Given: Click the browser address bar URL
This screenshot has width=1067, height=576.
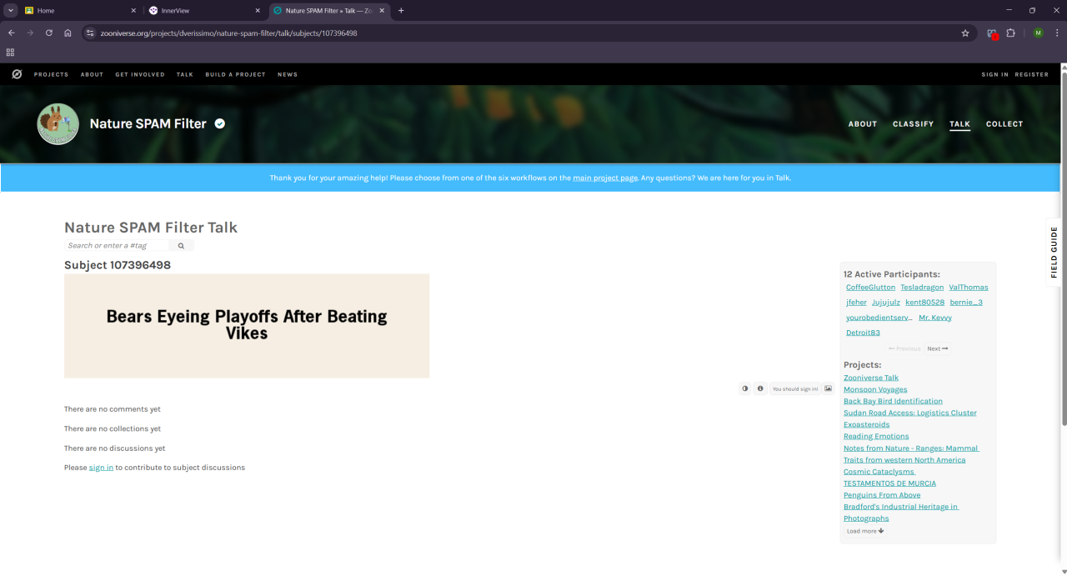Looking at the screenshot, I should (x=228, y=33).
